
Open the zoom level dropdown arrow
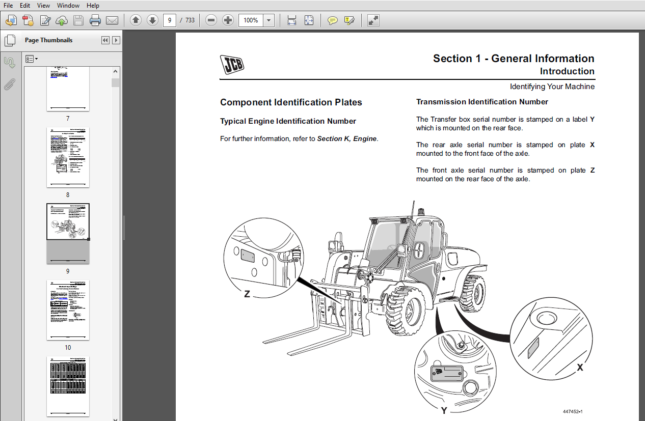click(269, 20)
